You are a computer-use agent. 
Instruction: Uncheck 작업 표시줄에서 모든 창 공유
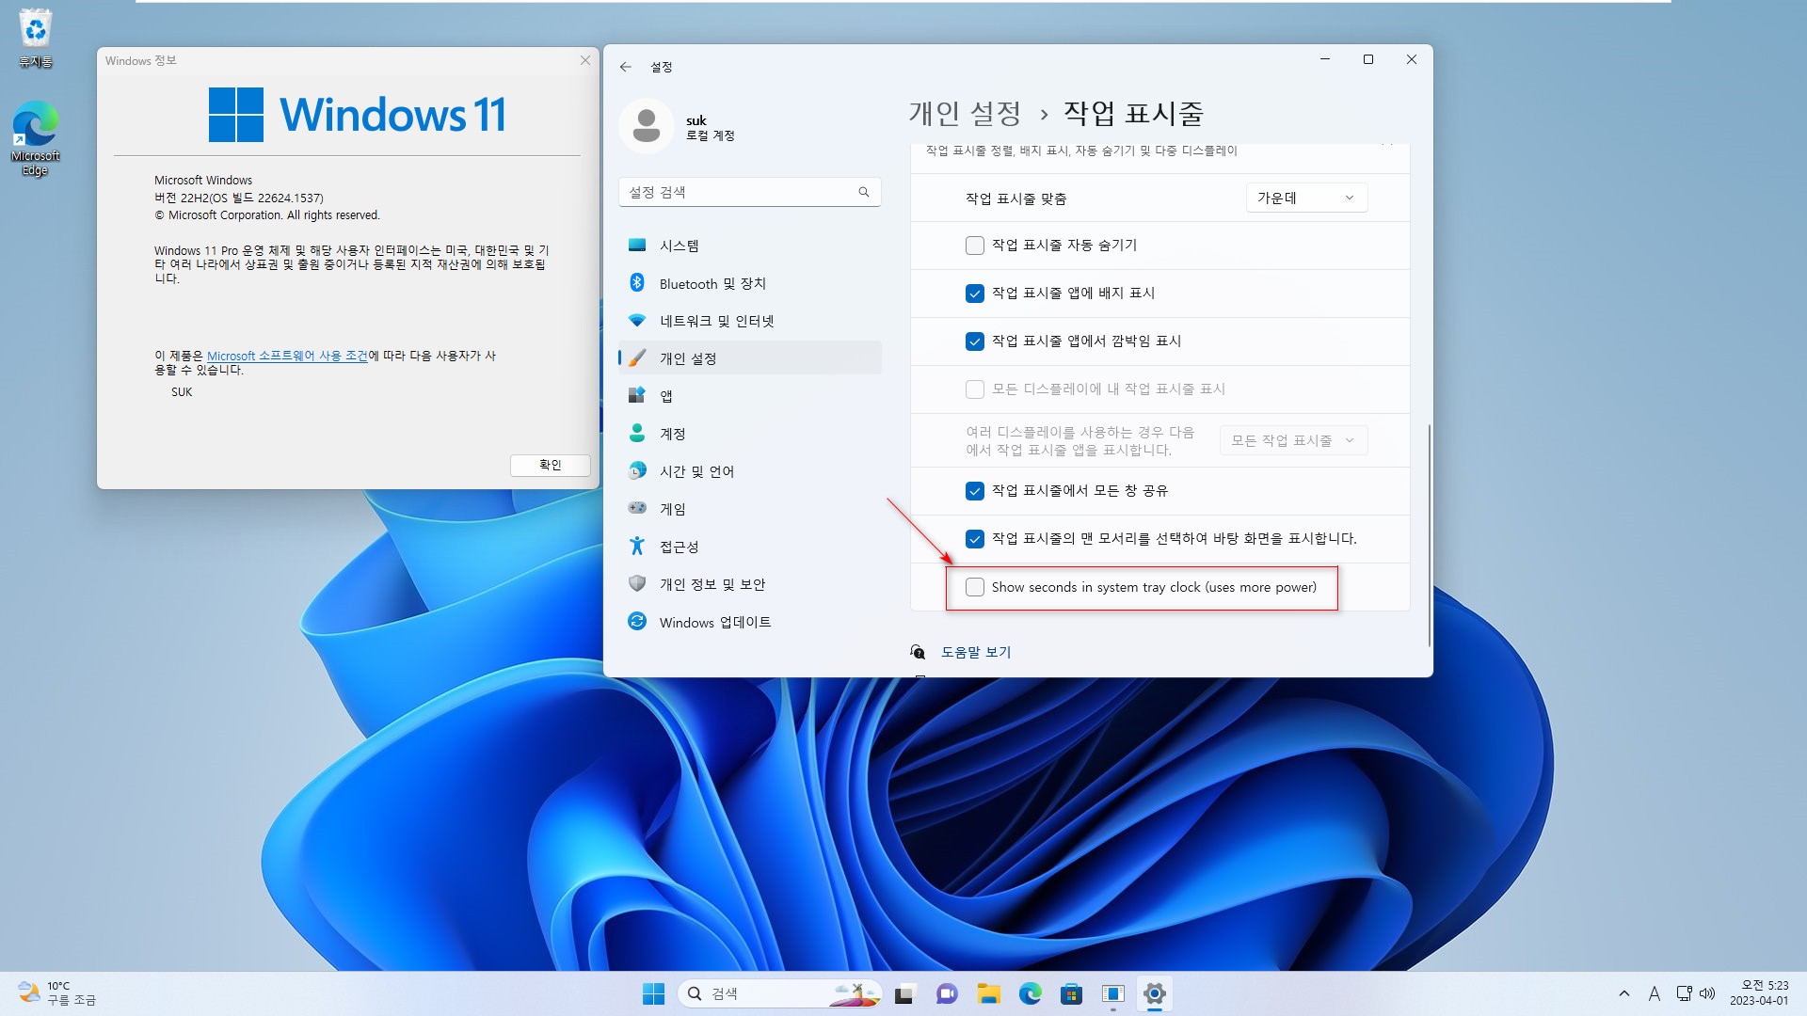(975, 491)
